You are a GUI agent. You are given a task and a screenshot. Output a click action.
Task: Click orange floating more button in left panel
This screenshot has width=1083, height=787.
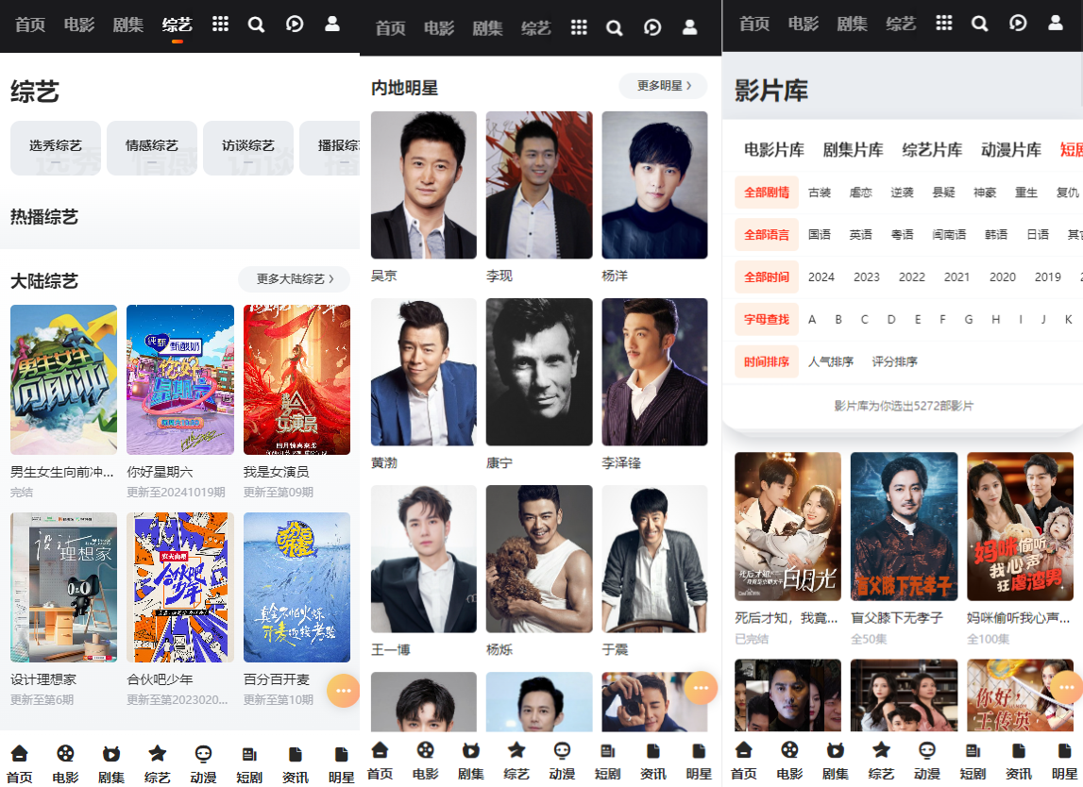point(344,691)
